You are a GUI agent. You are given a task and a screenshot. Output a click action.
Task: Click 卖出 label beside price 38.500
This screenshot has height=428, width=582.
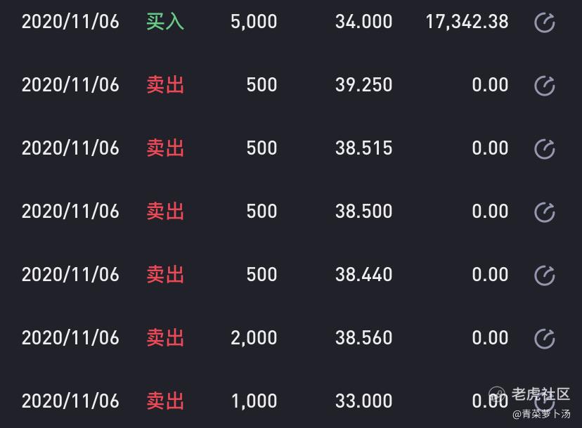165,212
